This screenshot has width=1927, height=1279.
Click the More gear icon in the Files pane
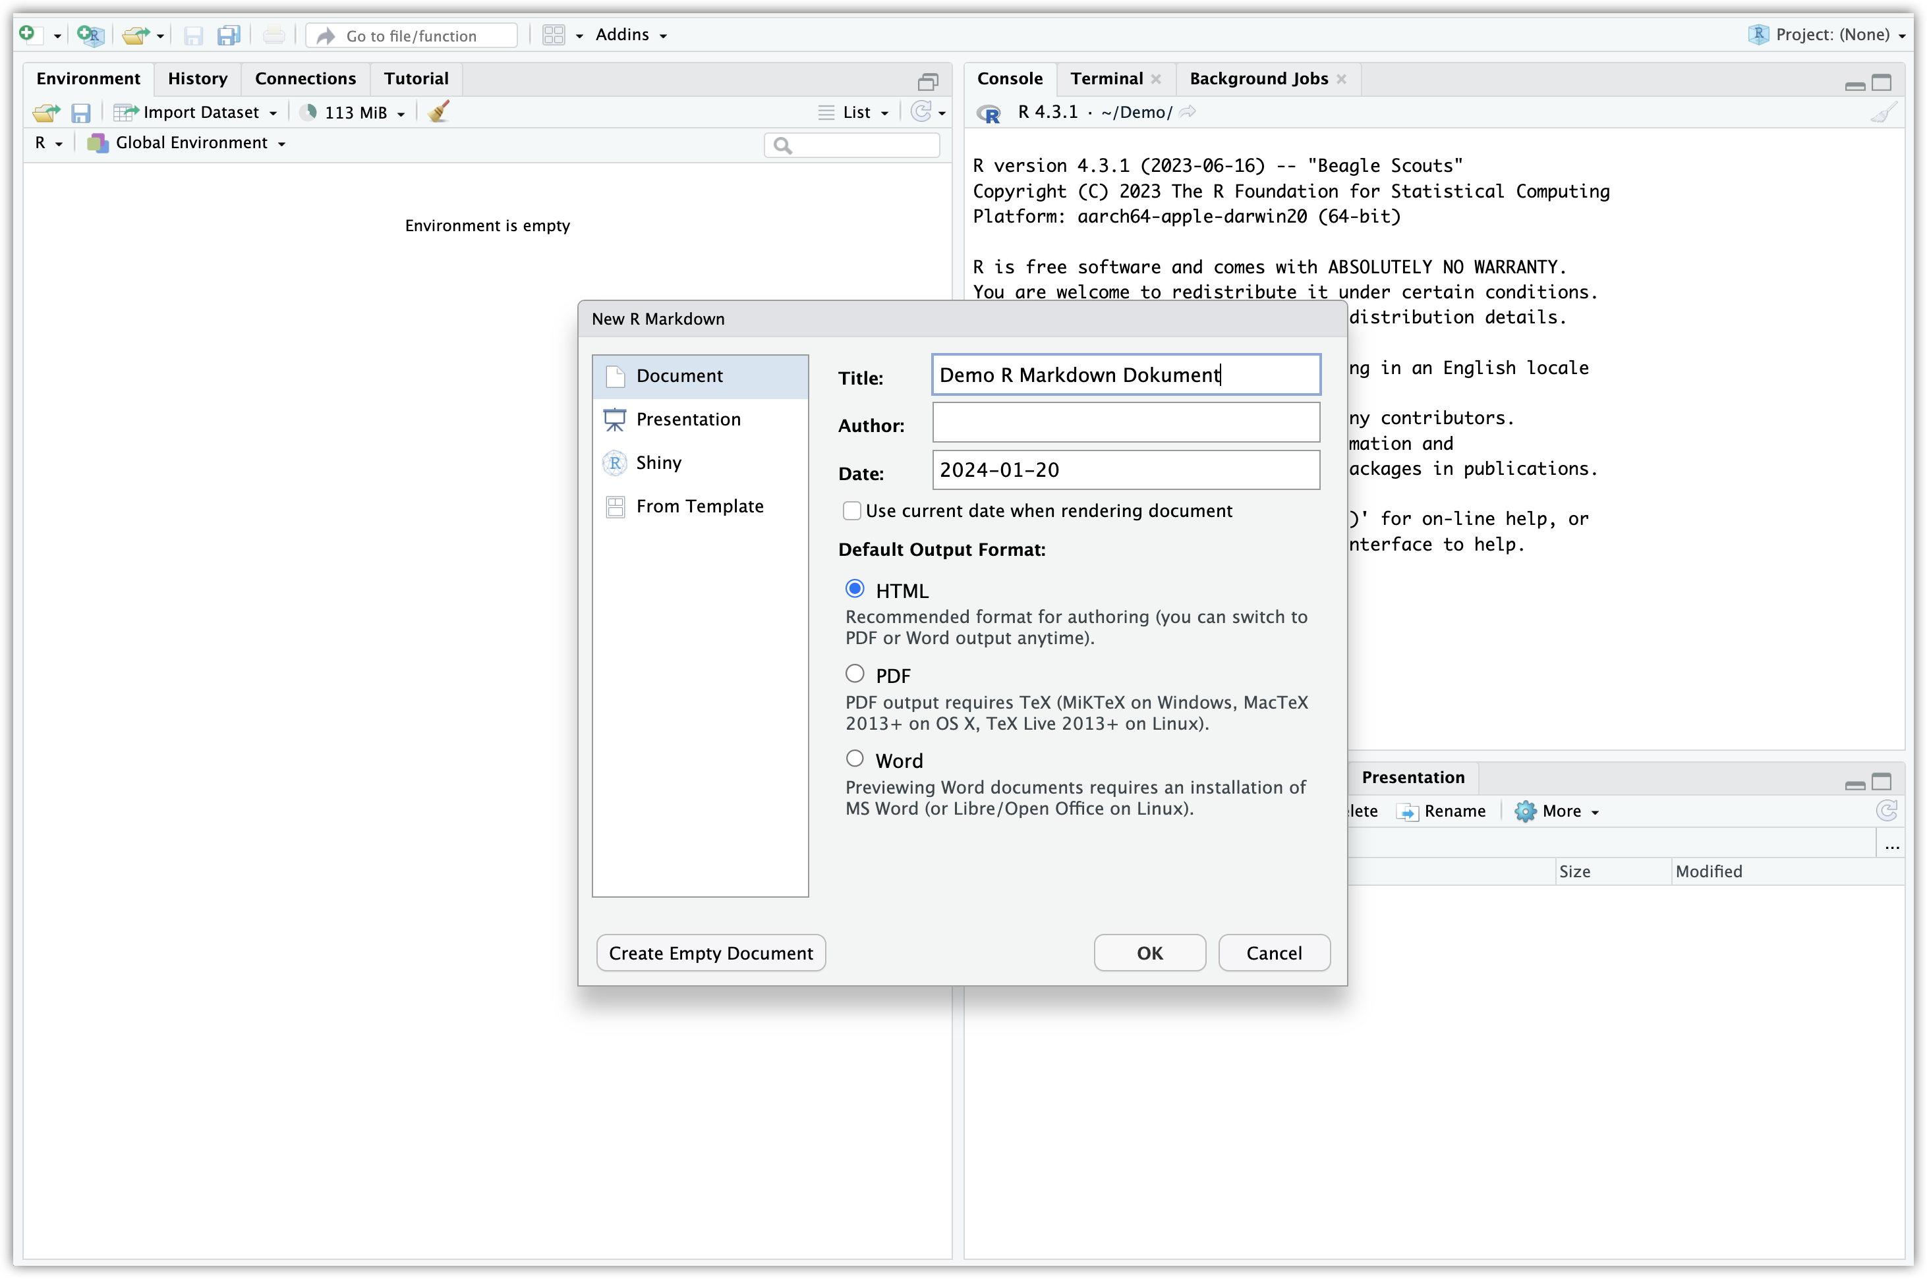coord(1524,811)
